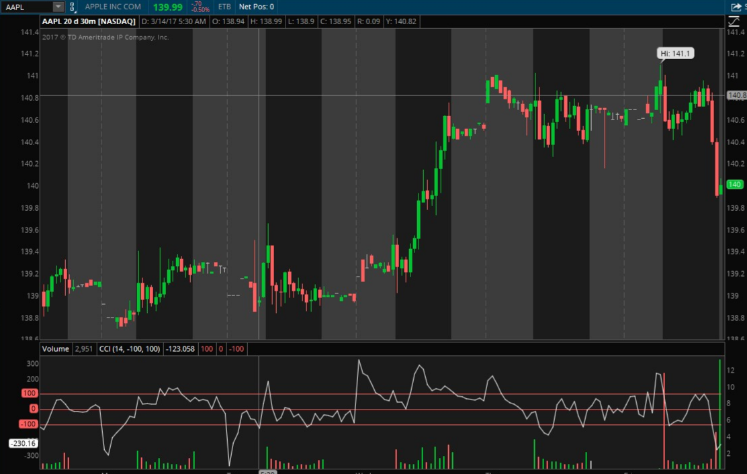The height and width of the screenshot is (474, 747).
Task: Click the red 100 value in study header
Action: (x=206, y=348)
